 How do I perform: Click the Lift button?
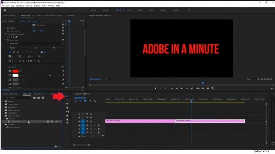point(198,89)
